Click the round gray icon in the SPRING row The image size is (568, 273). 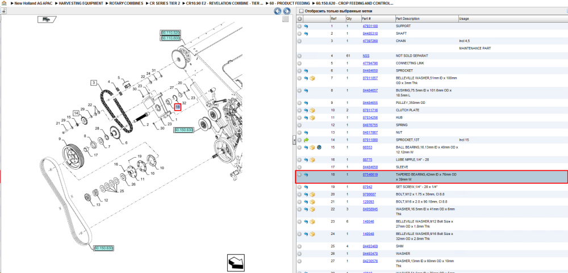pos(299,125)
